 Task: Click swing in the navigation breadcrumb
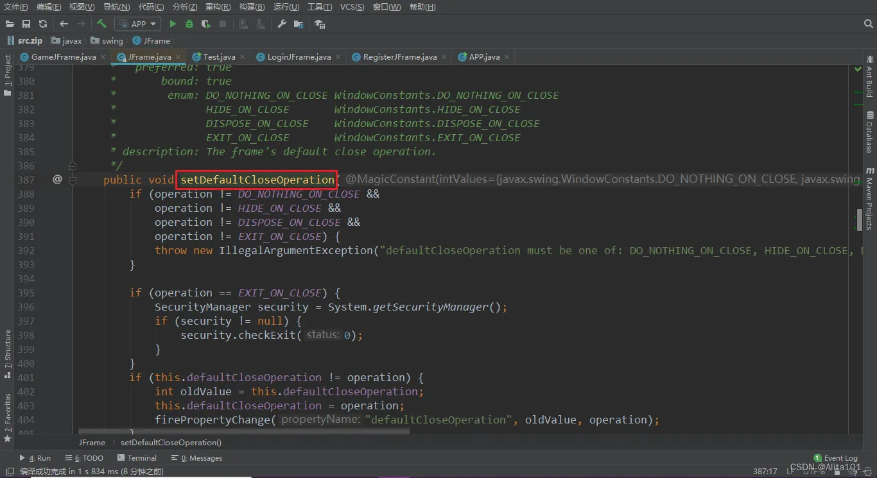(107, 40)
